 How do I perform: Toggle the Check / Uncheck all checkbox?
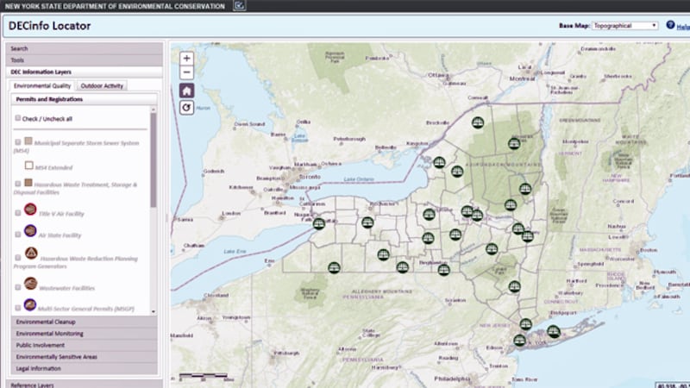click(x=18, y=118)
